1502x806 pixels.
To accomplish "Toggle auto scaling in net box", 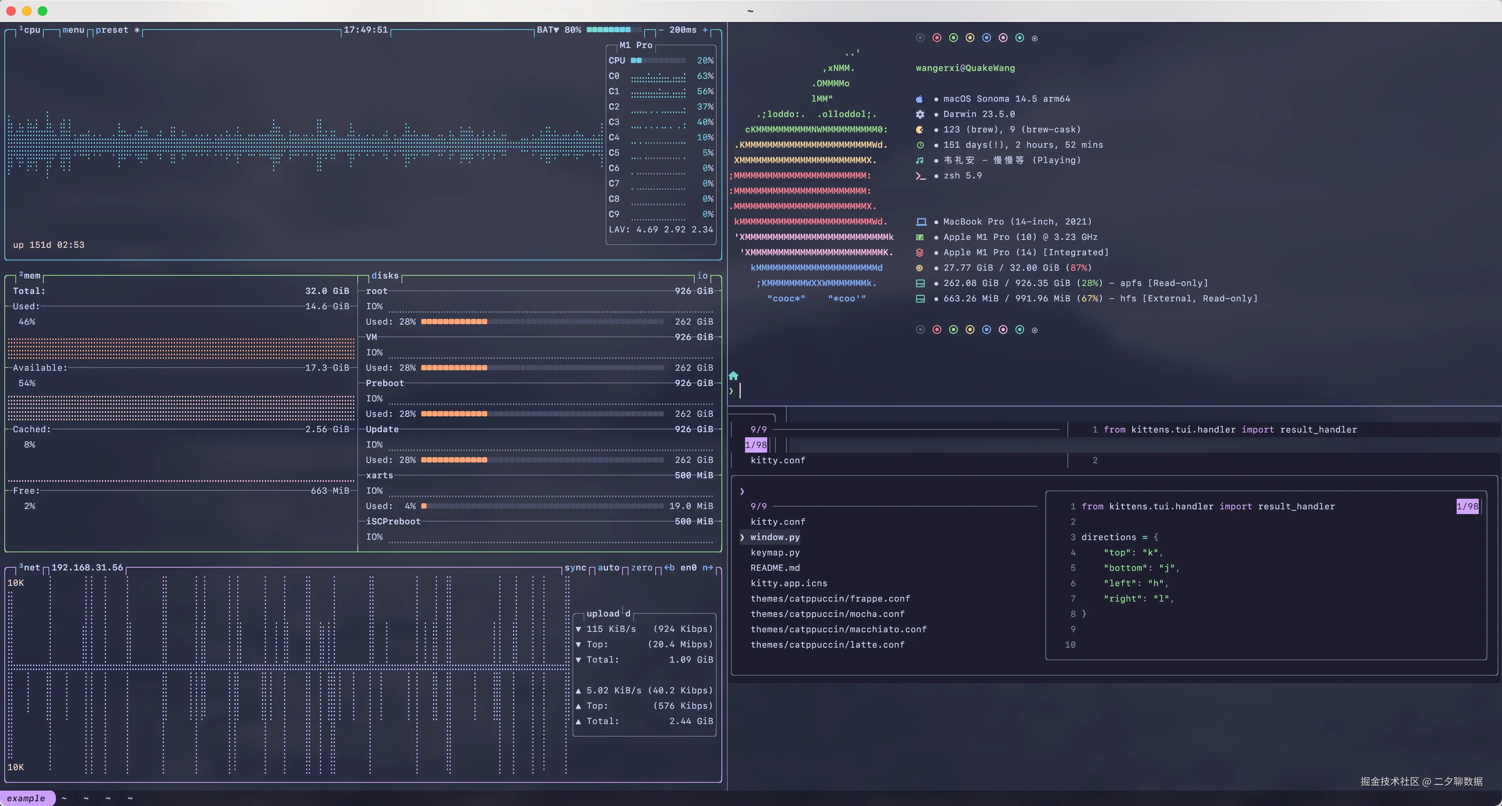I will pyautogui.click(x=608, y=568).
